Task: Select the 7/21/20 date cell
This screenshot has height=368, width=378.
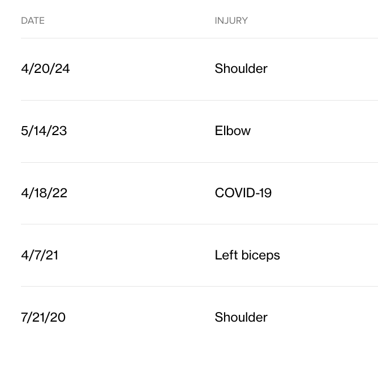Action: tap(43, 318)
